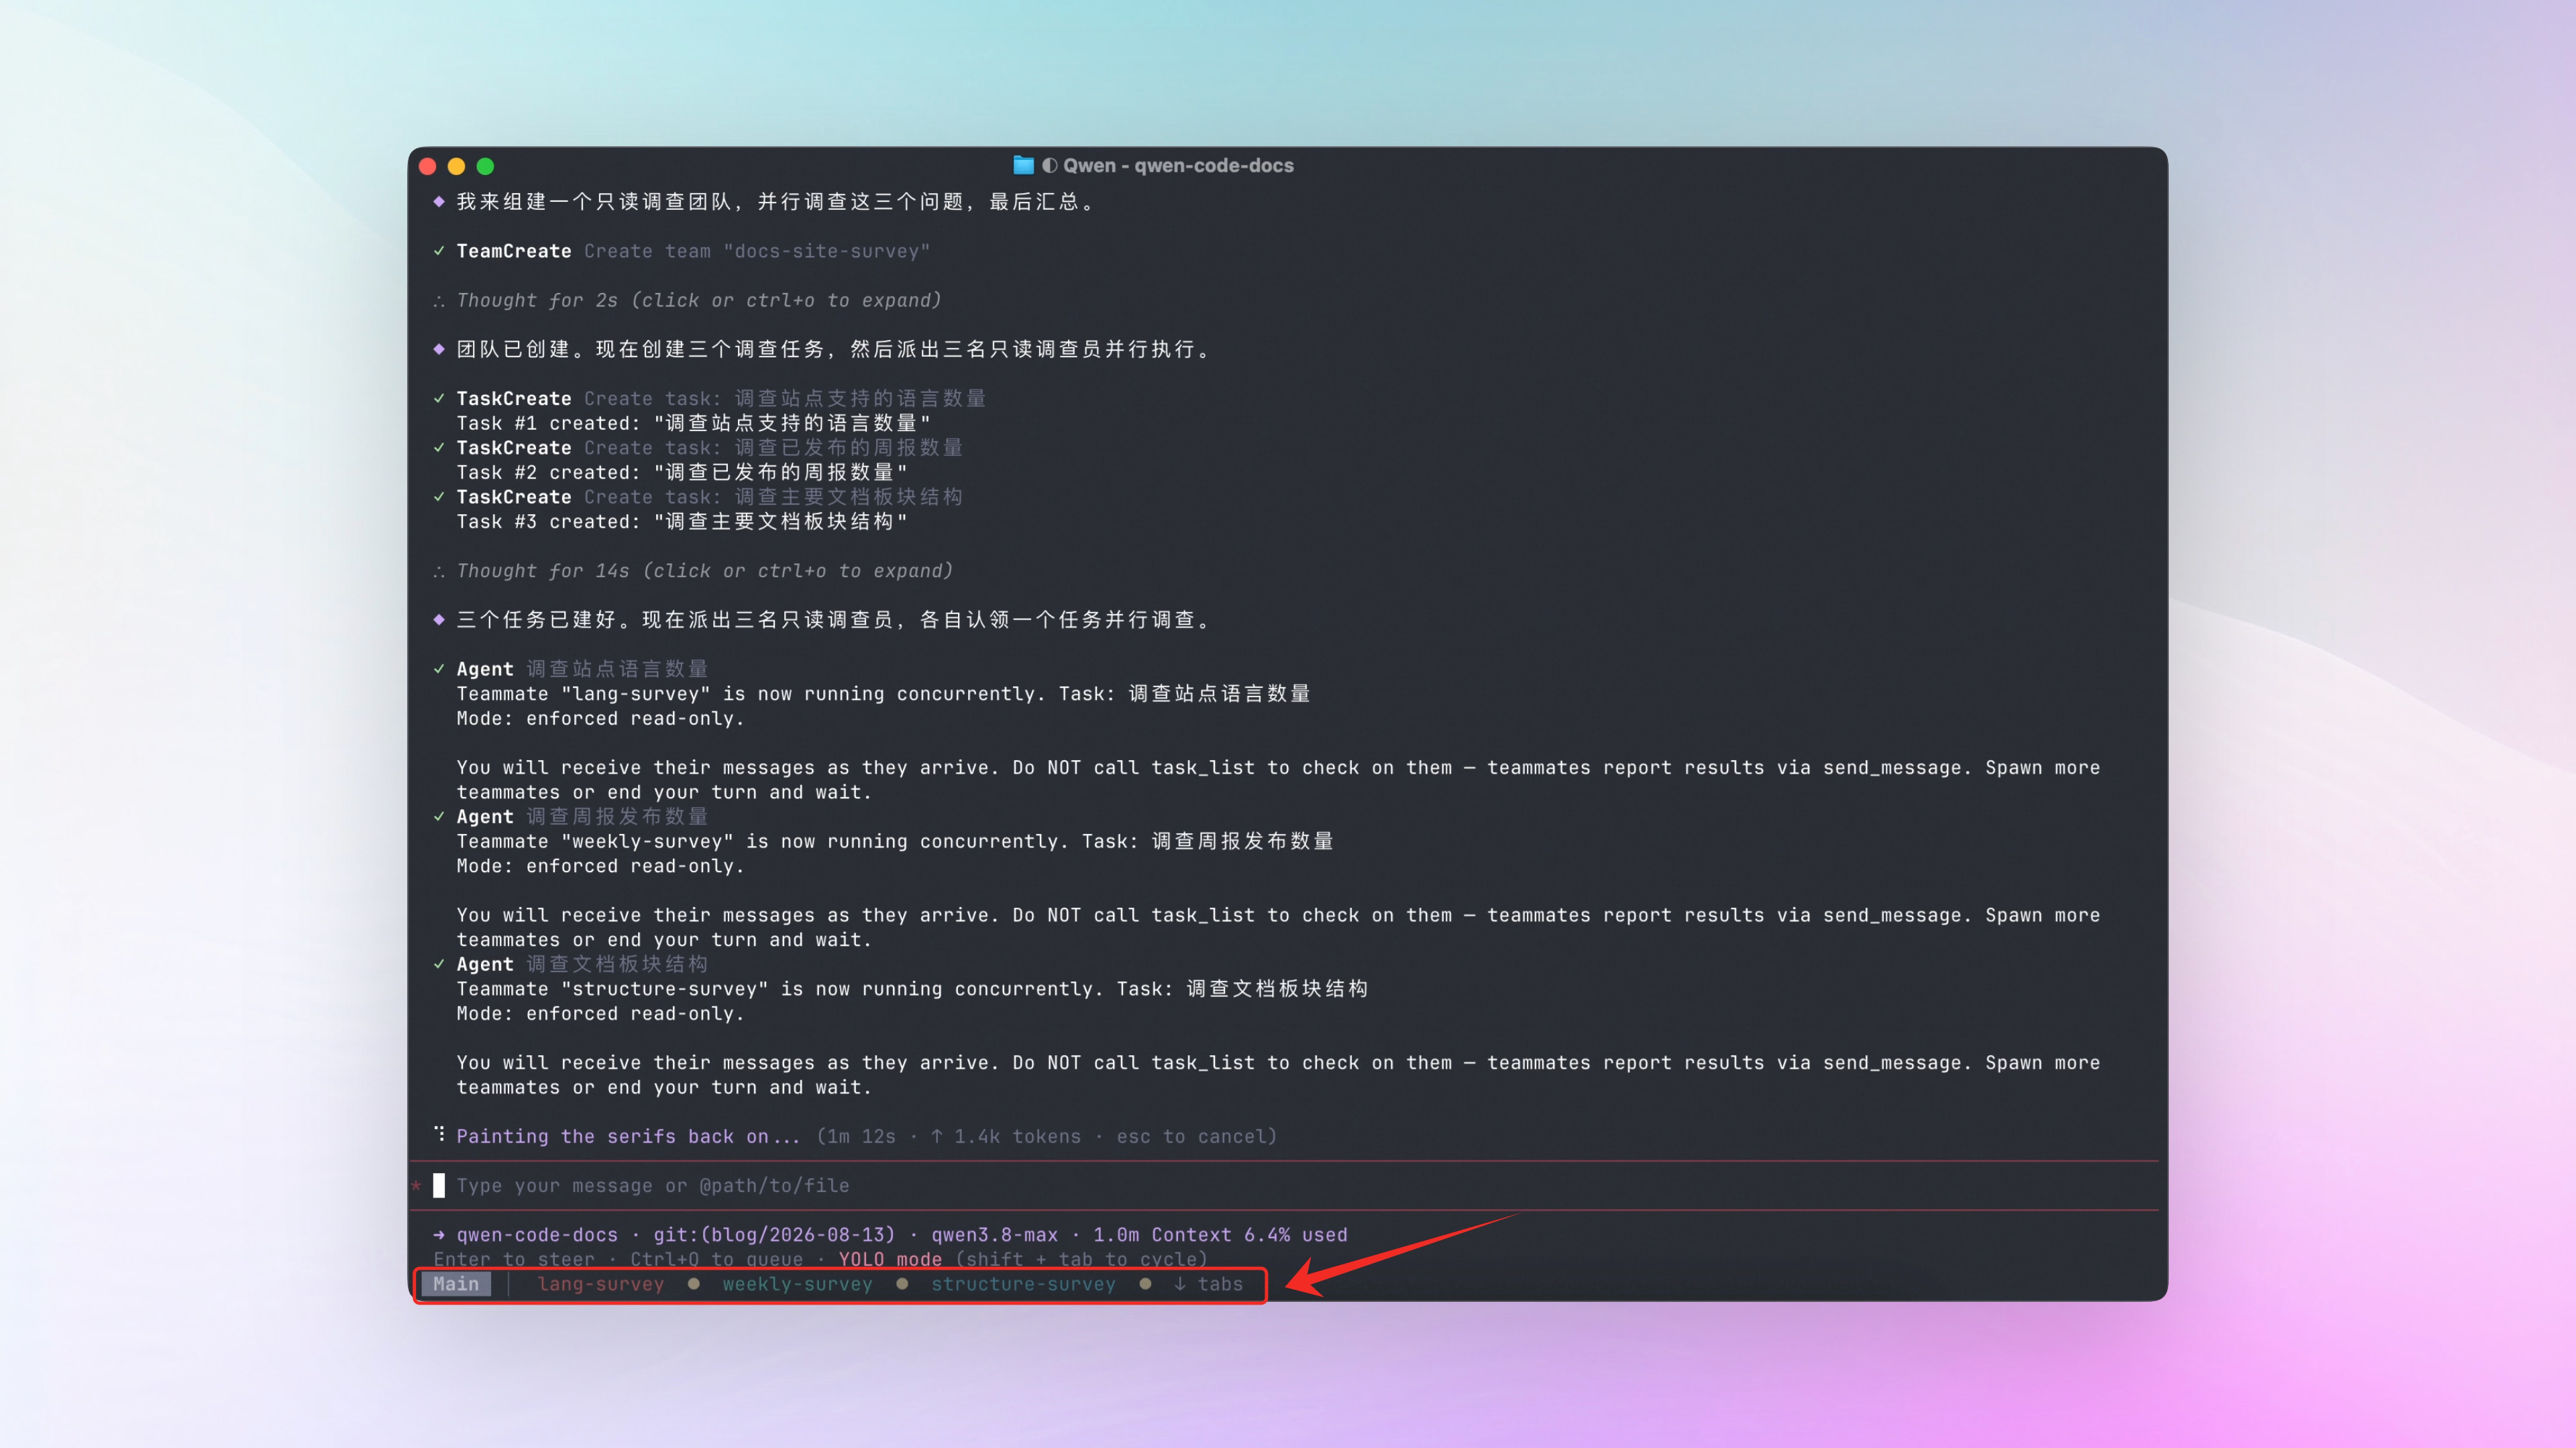Viewport: 2576px width, 1448px height.
Task: Click '1.0m Context 6.4% used' status
Action: [1220, 1235]
